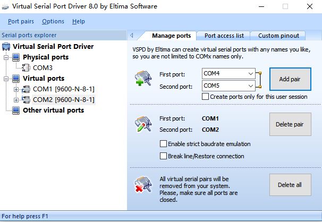Screen dimensions: 322x222
Task: Switch to the Port access list tab
Action: (x=224, y=36)
